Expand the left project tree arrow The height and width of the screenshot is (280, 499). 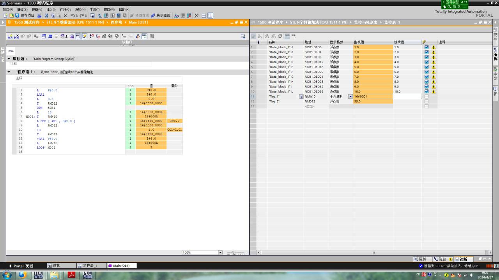point(3,22)
